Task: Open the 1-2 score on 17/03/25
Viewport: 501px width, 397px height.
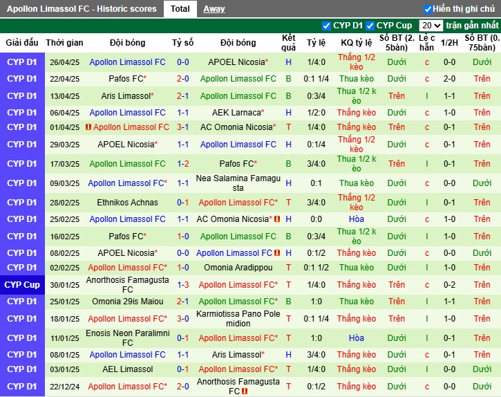Action: coord(182,164)
